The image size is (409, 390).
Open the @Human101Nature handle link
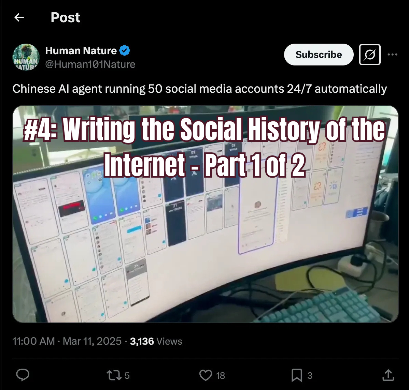tap(90, 64)
